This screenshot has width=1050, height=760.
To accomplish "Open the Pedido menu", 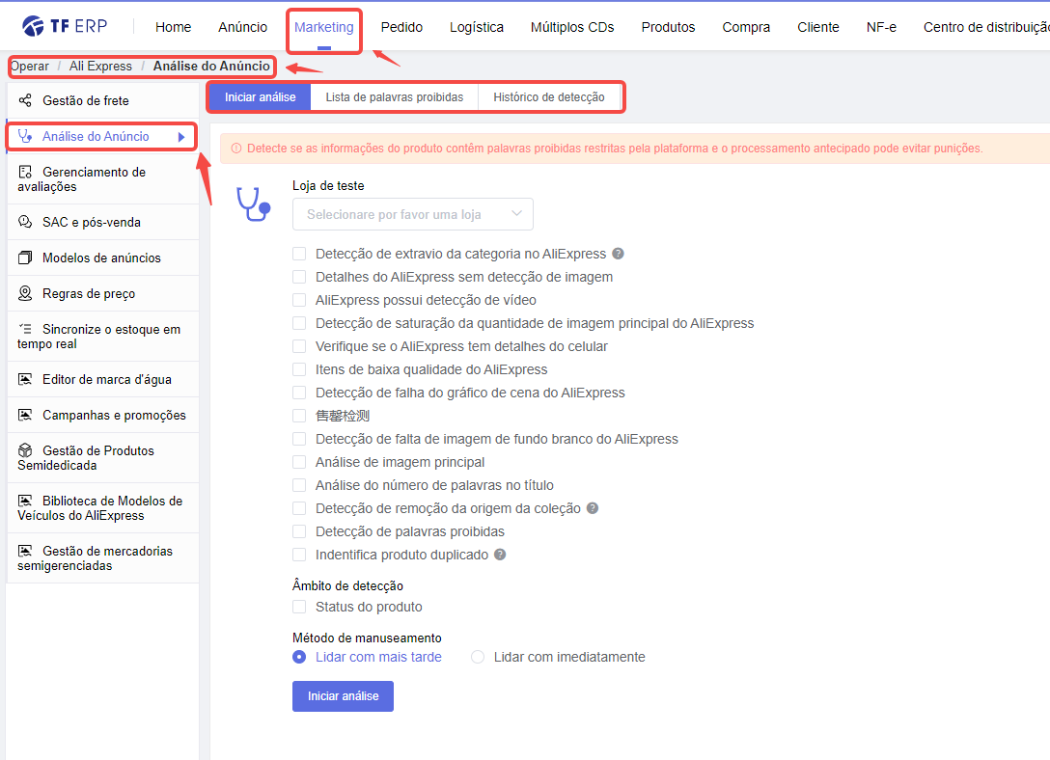I will [401, 27].
